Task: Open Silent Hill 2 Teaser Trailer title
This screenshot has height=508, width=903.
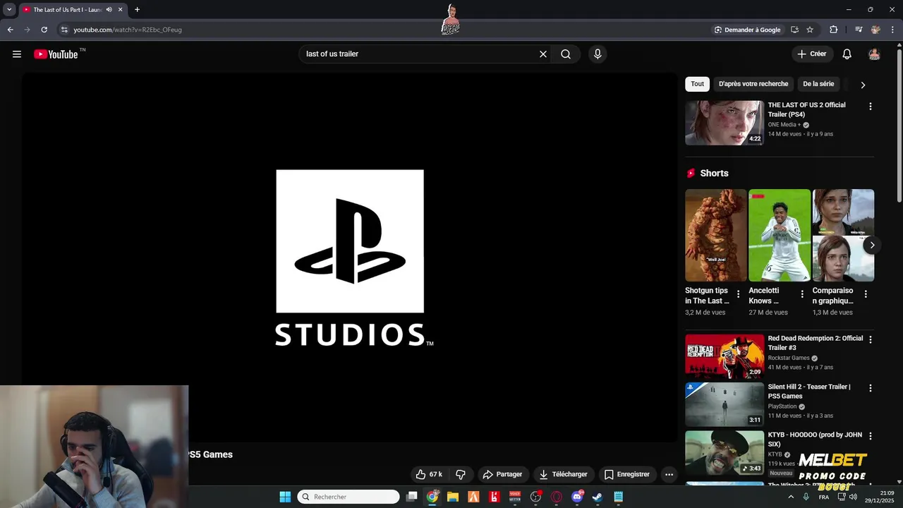Action: pyautogui.click(x=809, y=392)
